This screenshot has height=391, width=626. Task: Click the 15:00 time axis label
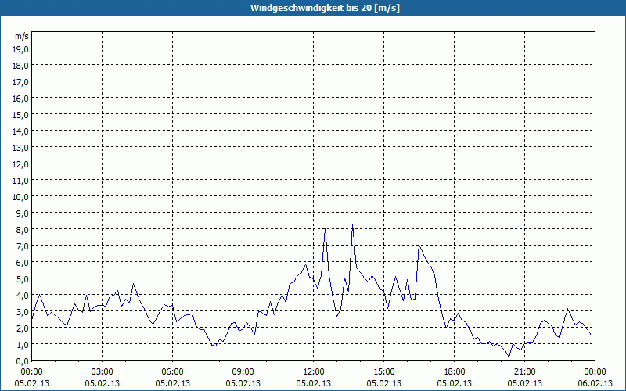coord(384,372)
